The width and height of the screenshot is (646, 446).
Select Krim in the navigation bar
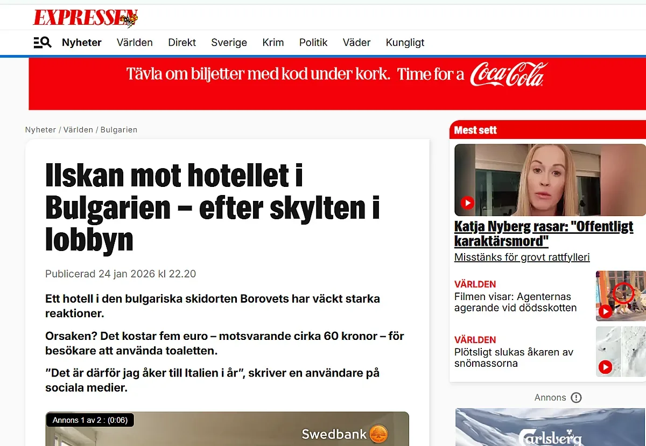pos(273,43)
